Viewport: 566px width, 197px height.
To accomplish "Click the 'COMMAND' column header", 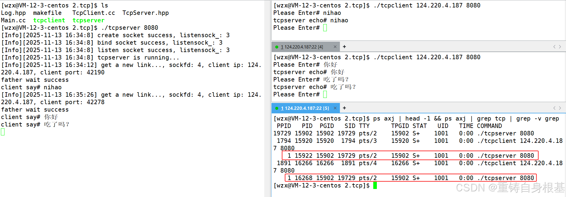I will pyautogui.click(x=489, y=126).
